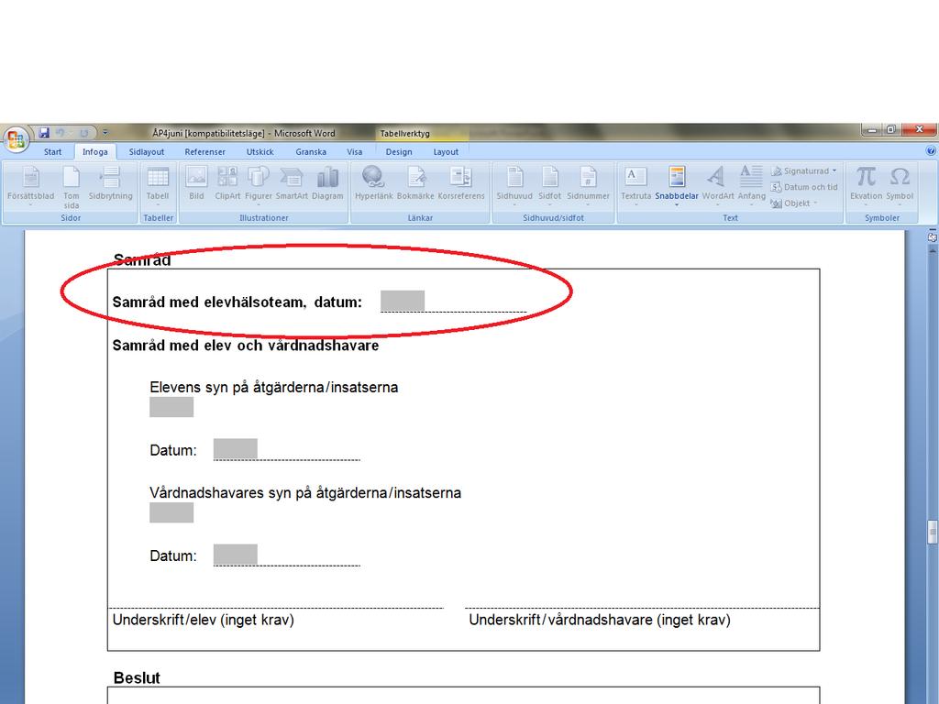Viewport: 939px width, 704px height.
Task: Redo with quick access toolbar arrow
Action: (x=83, y=133)
